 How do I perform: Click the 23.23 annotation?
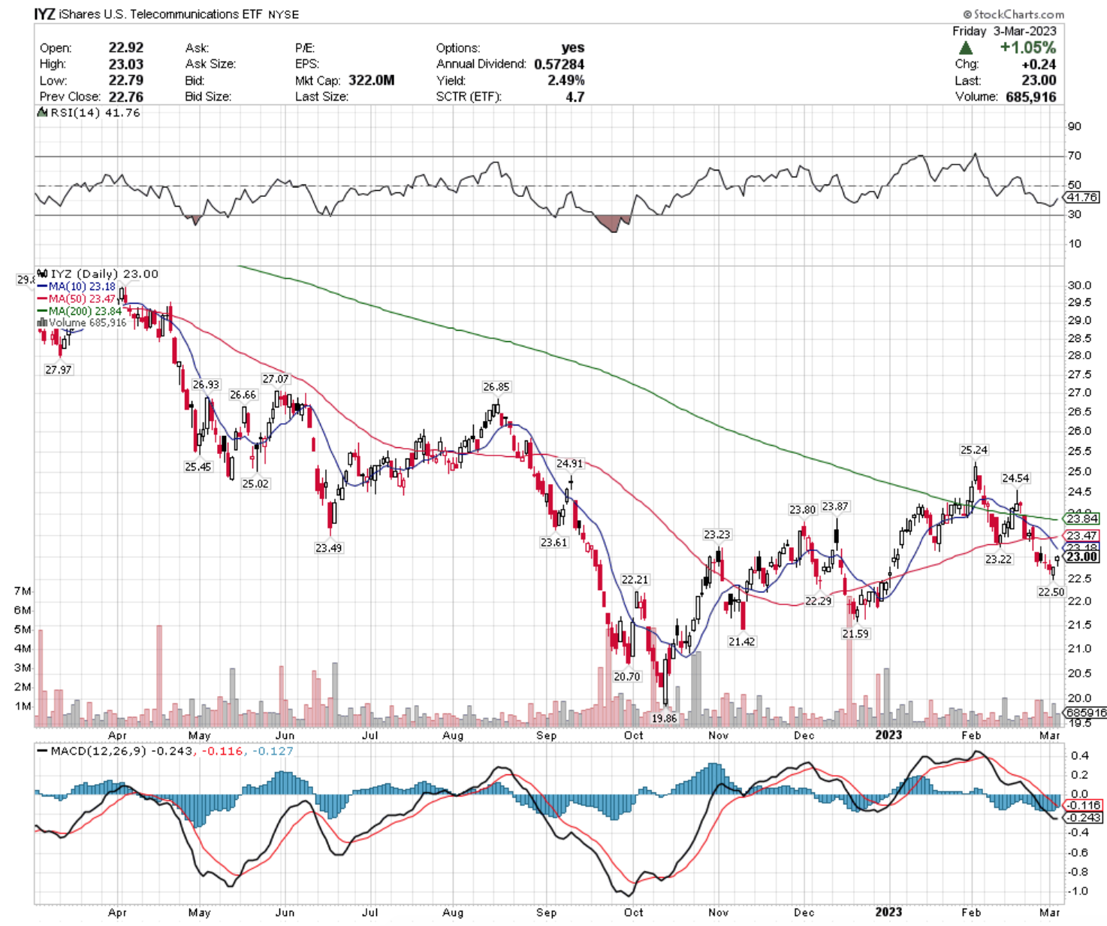(x=717, y=534)
